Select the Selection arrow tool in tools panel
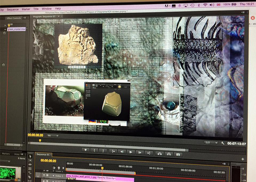 pos(30,156)
